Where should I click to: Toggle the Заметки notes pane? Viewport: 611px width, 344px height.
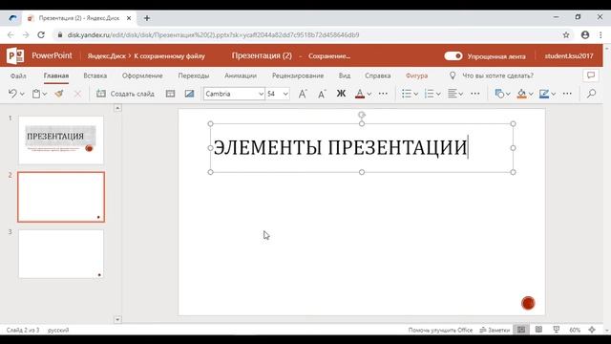495,330
